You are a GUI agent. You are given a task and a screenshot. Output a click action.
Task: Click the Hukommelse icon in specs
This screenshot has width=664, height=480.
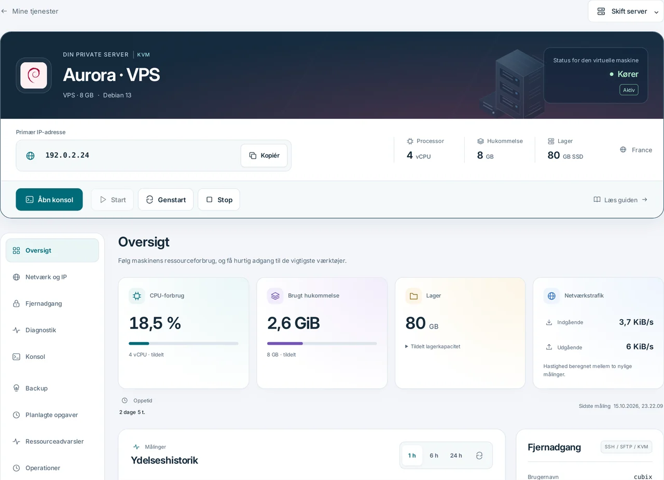480,141
